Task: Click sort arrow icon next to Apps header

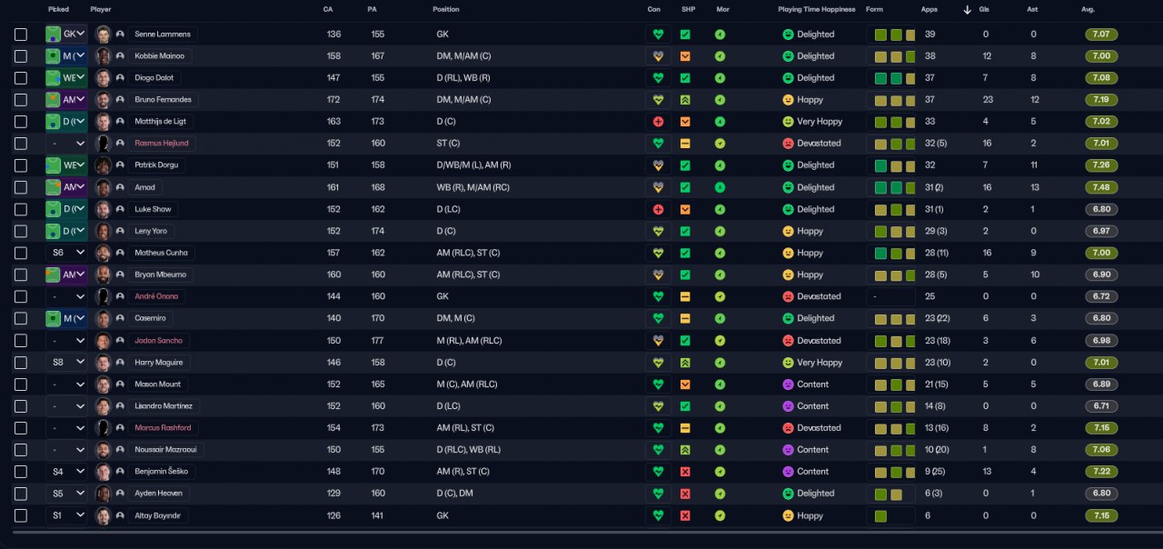Action: (967, 10)
